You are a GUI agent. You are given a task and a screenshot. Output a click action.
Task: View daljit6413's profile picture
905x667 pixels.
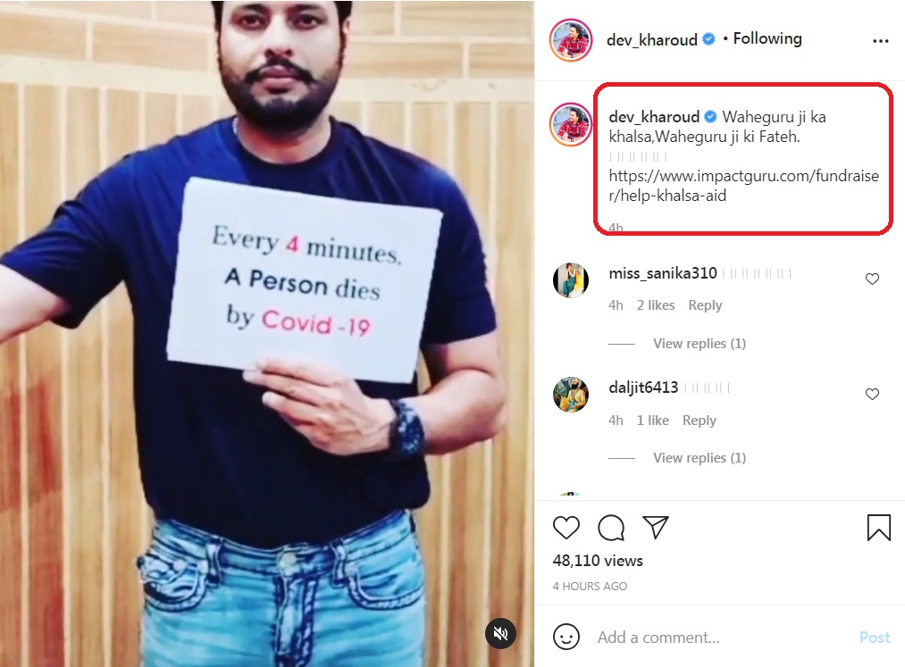571,394
